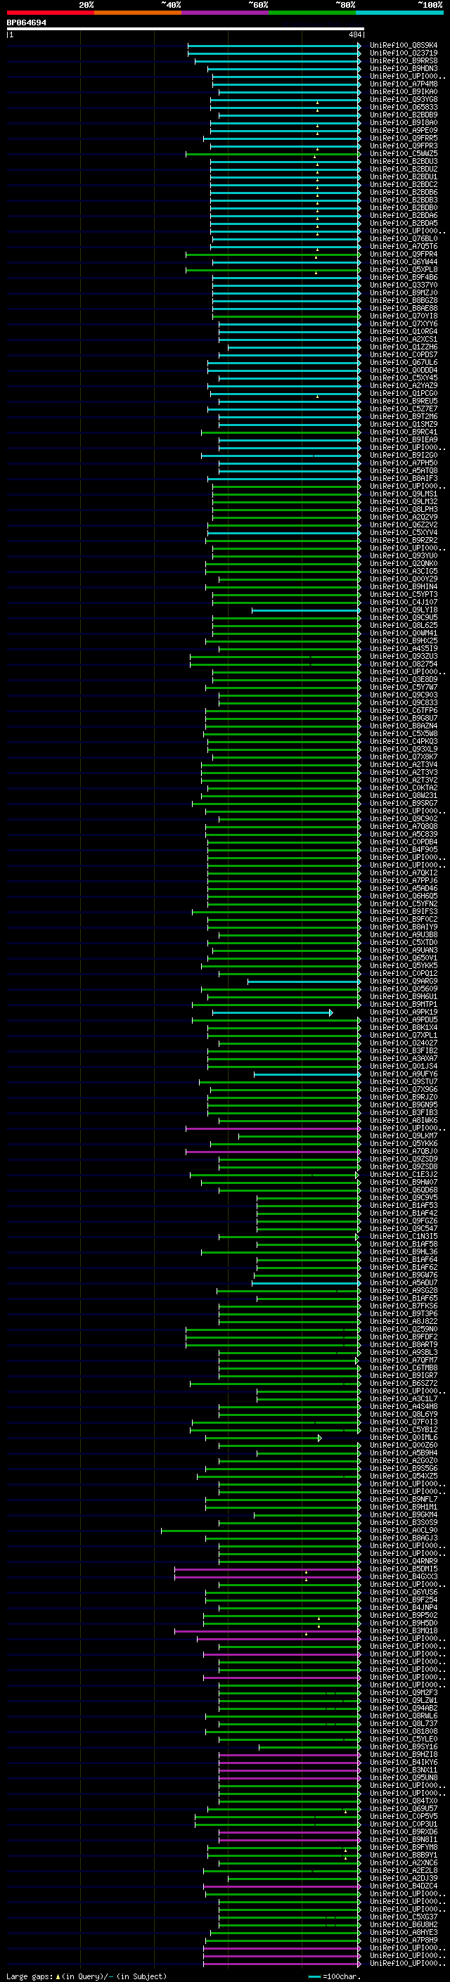Select the UniRef100_B6U8H2 label

[403, 1925]
